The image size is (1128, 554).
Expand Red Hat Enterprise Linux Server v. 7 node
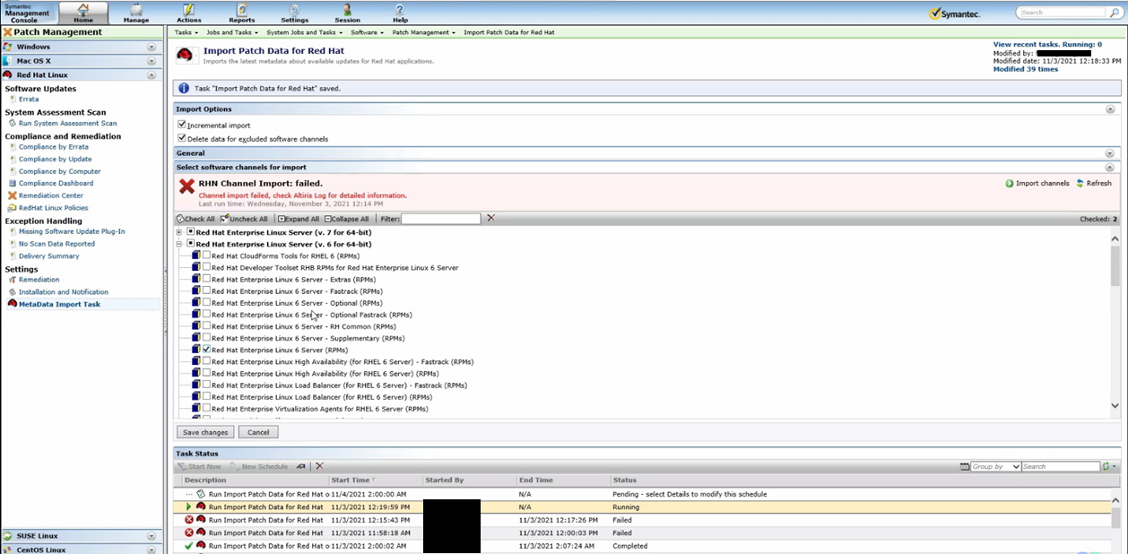[x=179, y=232]
